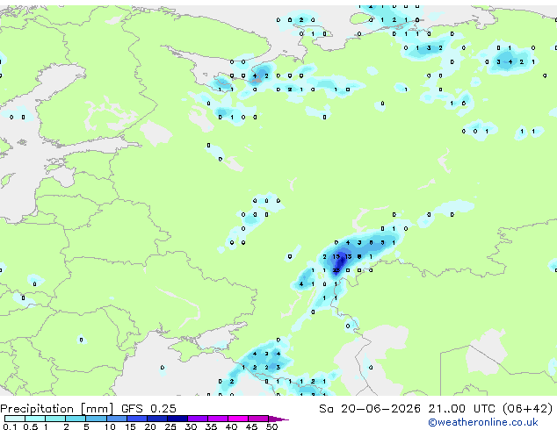Click the 'GFS 0.25' model label
The image size is (557, 430).
[x=148, y=409]
